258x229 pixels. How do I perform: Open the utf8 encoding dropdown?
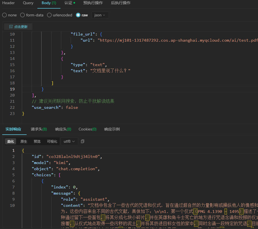(69, 141)
